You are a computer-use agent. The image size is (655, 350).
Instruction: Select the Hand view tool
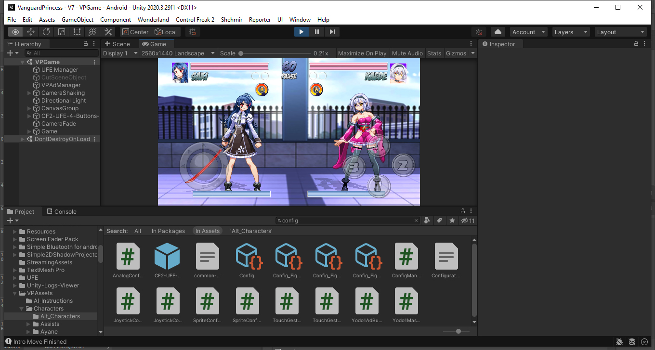point(15,32)
